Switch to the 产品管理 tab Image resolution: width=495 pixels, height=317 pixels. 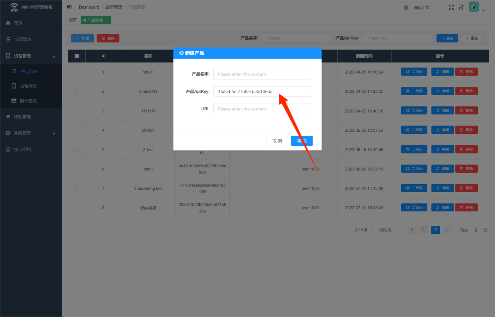click(x=95, y=20)
